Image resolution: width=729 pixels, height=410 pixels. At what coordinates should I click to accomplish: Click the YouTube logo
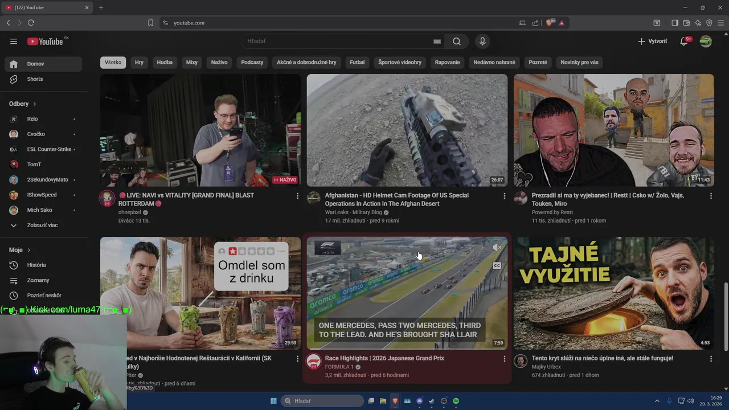45,41
